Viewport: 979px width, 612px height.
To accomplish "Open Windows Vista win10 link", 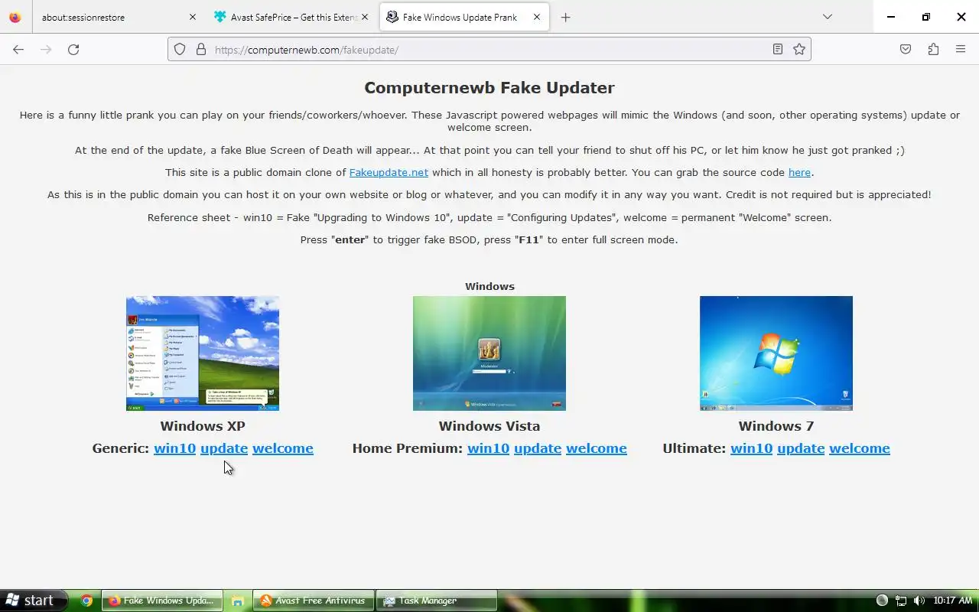I will [x=488, y=448].
